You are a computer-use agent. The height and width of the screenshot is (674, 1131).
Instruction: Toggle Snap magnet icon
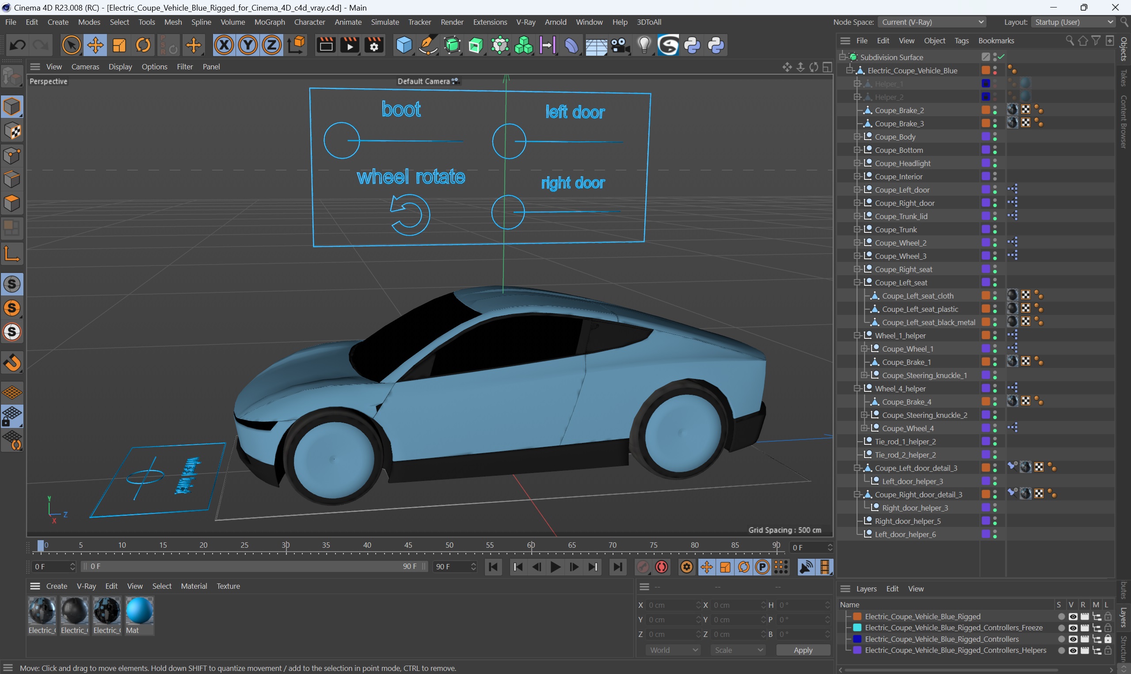(x=12, y=363)
